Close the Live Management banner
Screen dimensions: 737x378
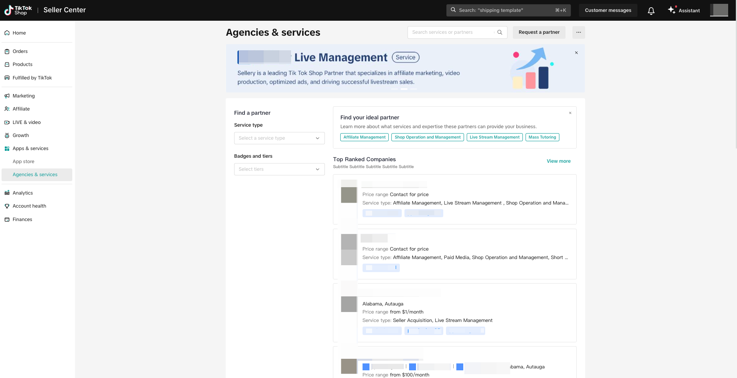click(576, 53)
